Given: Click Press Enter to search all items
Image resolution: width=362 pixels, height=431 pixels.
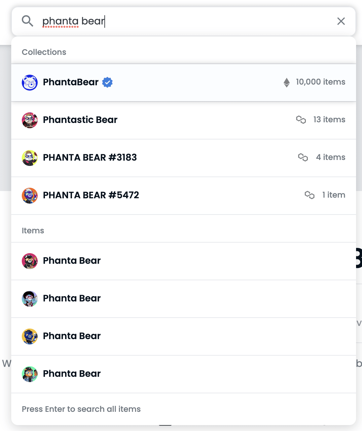Looking at the screenshot, I should coord(81,409).
